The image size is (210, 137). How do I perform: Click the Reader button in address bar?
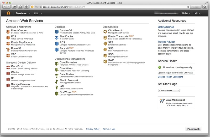coord(195,7)
